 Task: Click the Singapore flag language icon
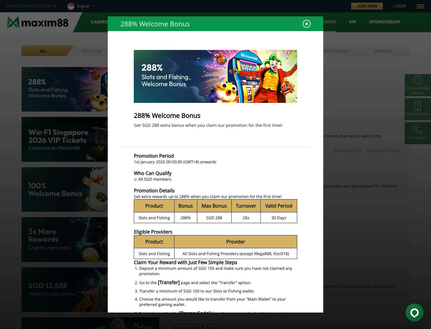click(71, 6)
